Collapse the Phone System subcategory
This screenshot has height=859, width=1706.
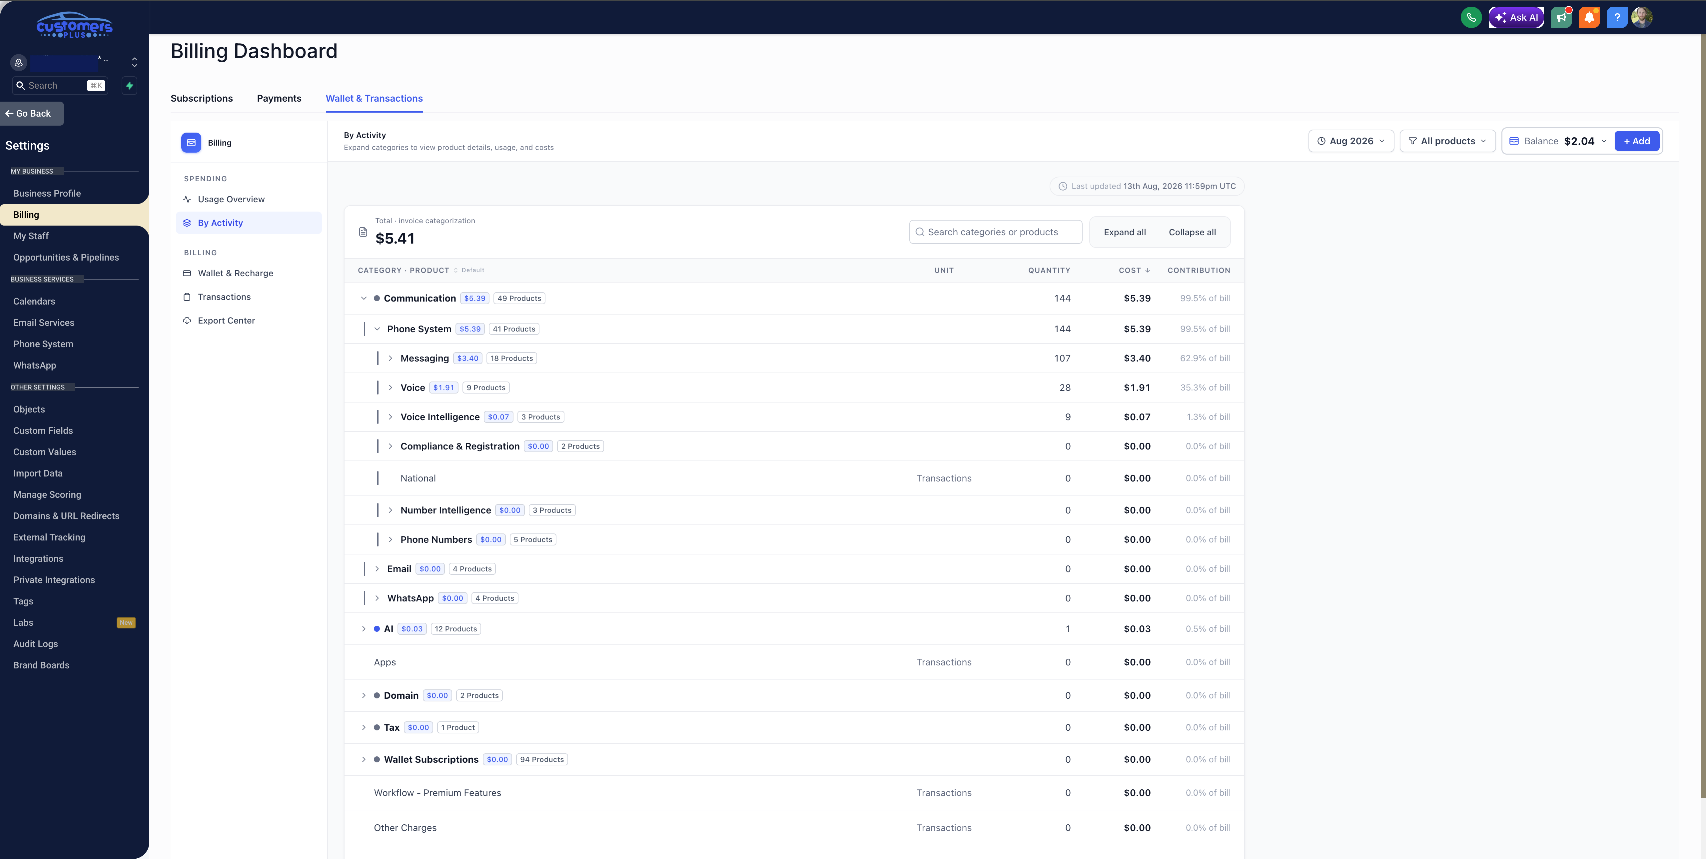377,329
